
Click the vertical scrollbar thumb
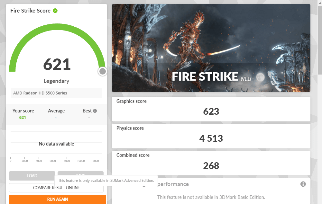point(320,40)
